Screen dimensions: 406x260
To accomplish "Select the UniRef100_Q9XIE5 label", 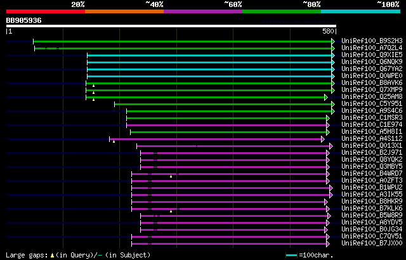I will coord(372,55).
